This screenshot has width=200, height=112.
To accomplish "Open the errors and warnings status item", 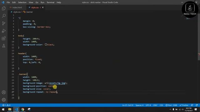I will point(6,105).
